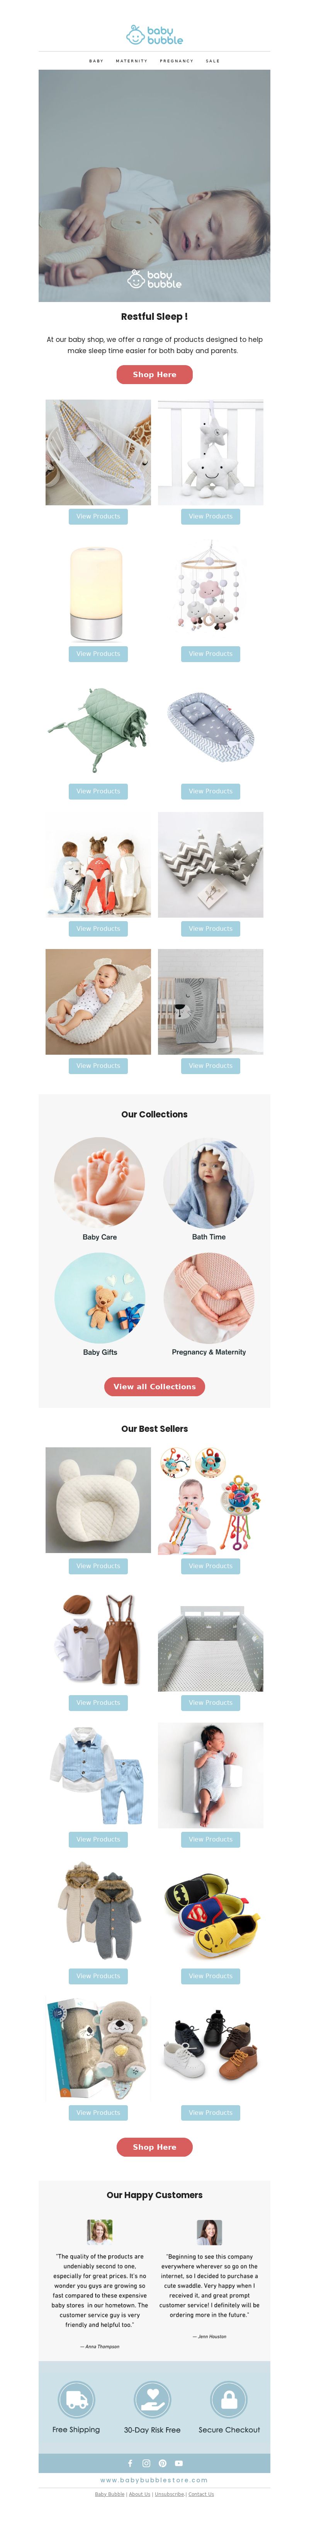
Task: Open the Facebook icon in footer
Action: pyautogui.click(x=130, y=2463)
